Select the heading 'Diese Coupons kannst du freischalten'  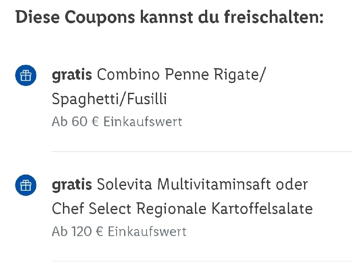pos(169,17)
